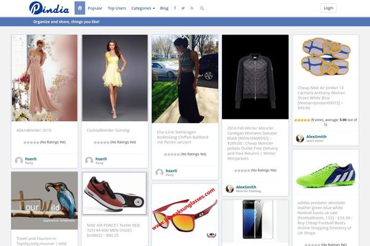Open the adidas predator absolado title

click(x=324, y=218)
